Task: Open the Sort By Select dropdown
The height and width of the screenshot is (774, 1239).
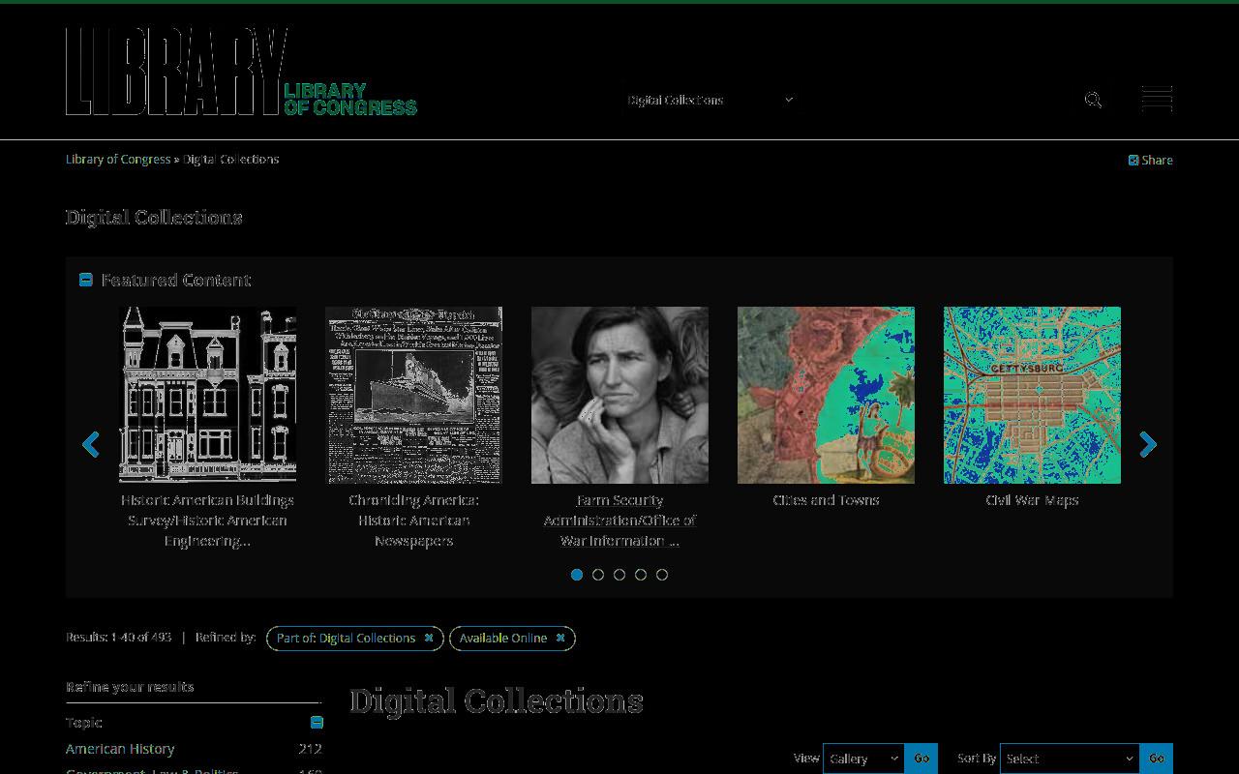Action: click(1070, 759)
